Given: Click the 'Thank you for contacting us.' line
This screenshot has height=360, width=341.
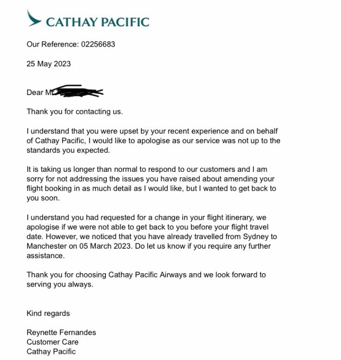Looking at the screenshot, I should click(74, 112).
